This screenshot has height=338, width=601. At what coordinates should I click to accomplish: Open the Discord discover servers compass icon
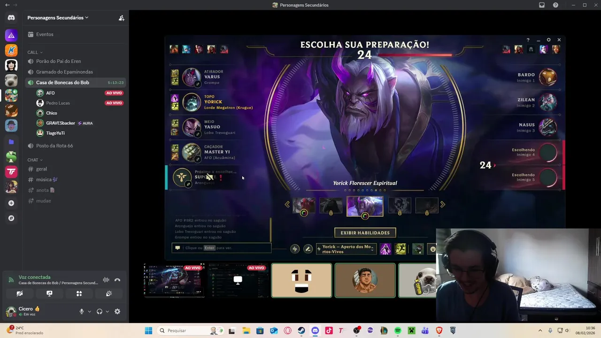(11, 218)
